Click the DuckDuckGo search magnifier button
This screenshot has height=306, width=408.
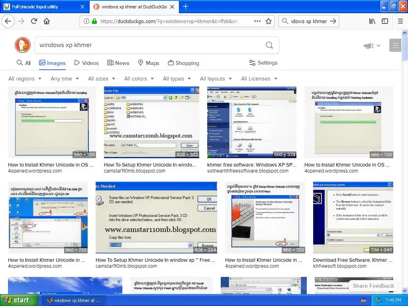coord(269,45)
